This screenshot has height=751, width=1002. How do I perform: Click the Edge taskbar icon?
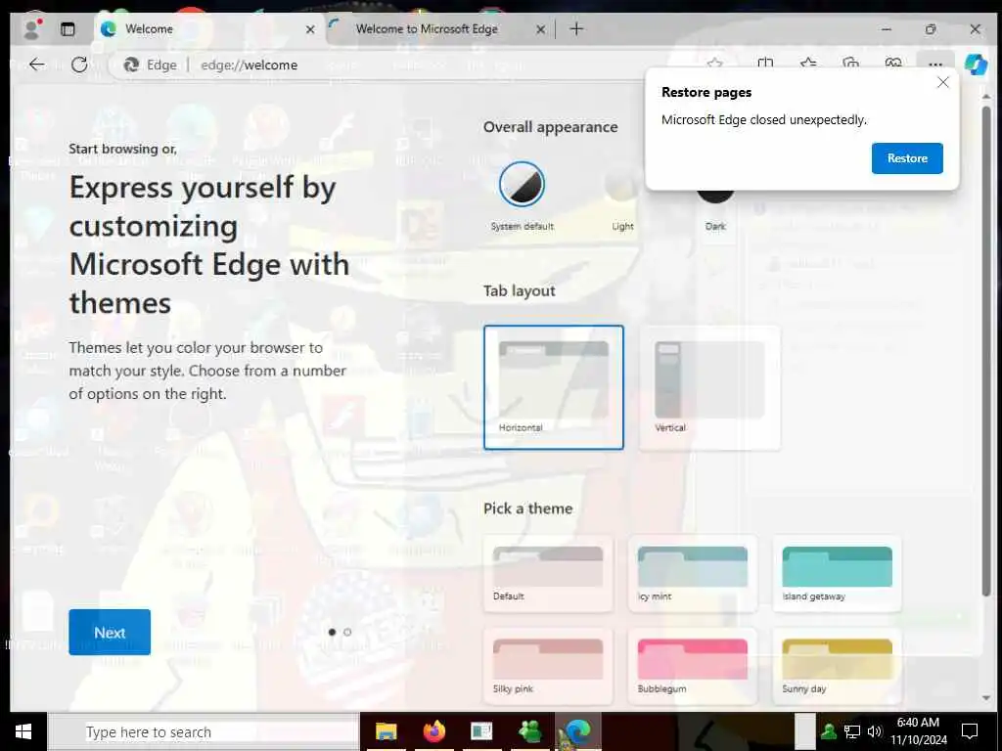[577, 731]
